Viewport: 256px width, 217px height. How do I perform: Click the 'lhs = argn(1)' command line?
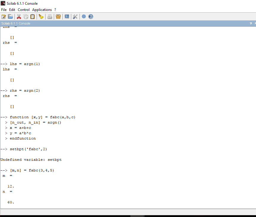[25, 64]
